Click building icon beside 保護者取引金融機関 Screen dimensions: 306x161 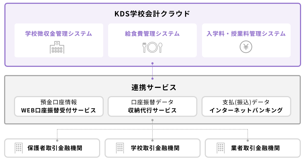18,148
